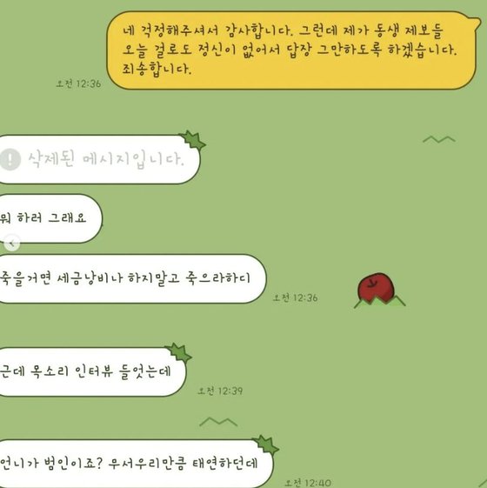Select the yellow sent message bubble
487x488 pixels.
tap(293, 50)
